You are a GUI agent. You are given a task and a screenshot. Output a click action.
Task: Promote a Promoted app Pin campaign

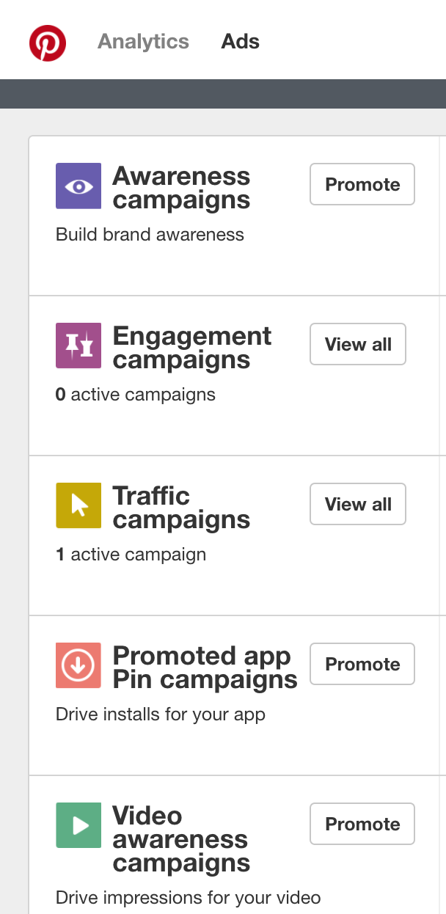point(362,664)
